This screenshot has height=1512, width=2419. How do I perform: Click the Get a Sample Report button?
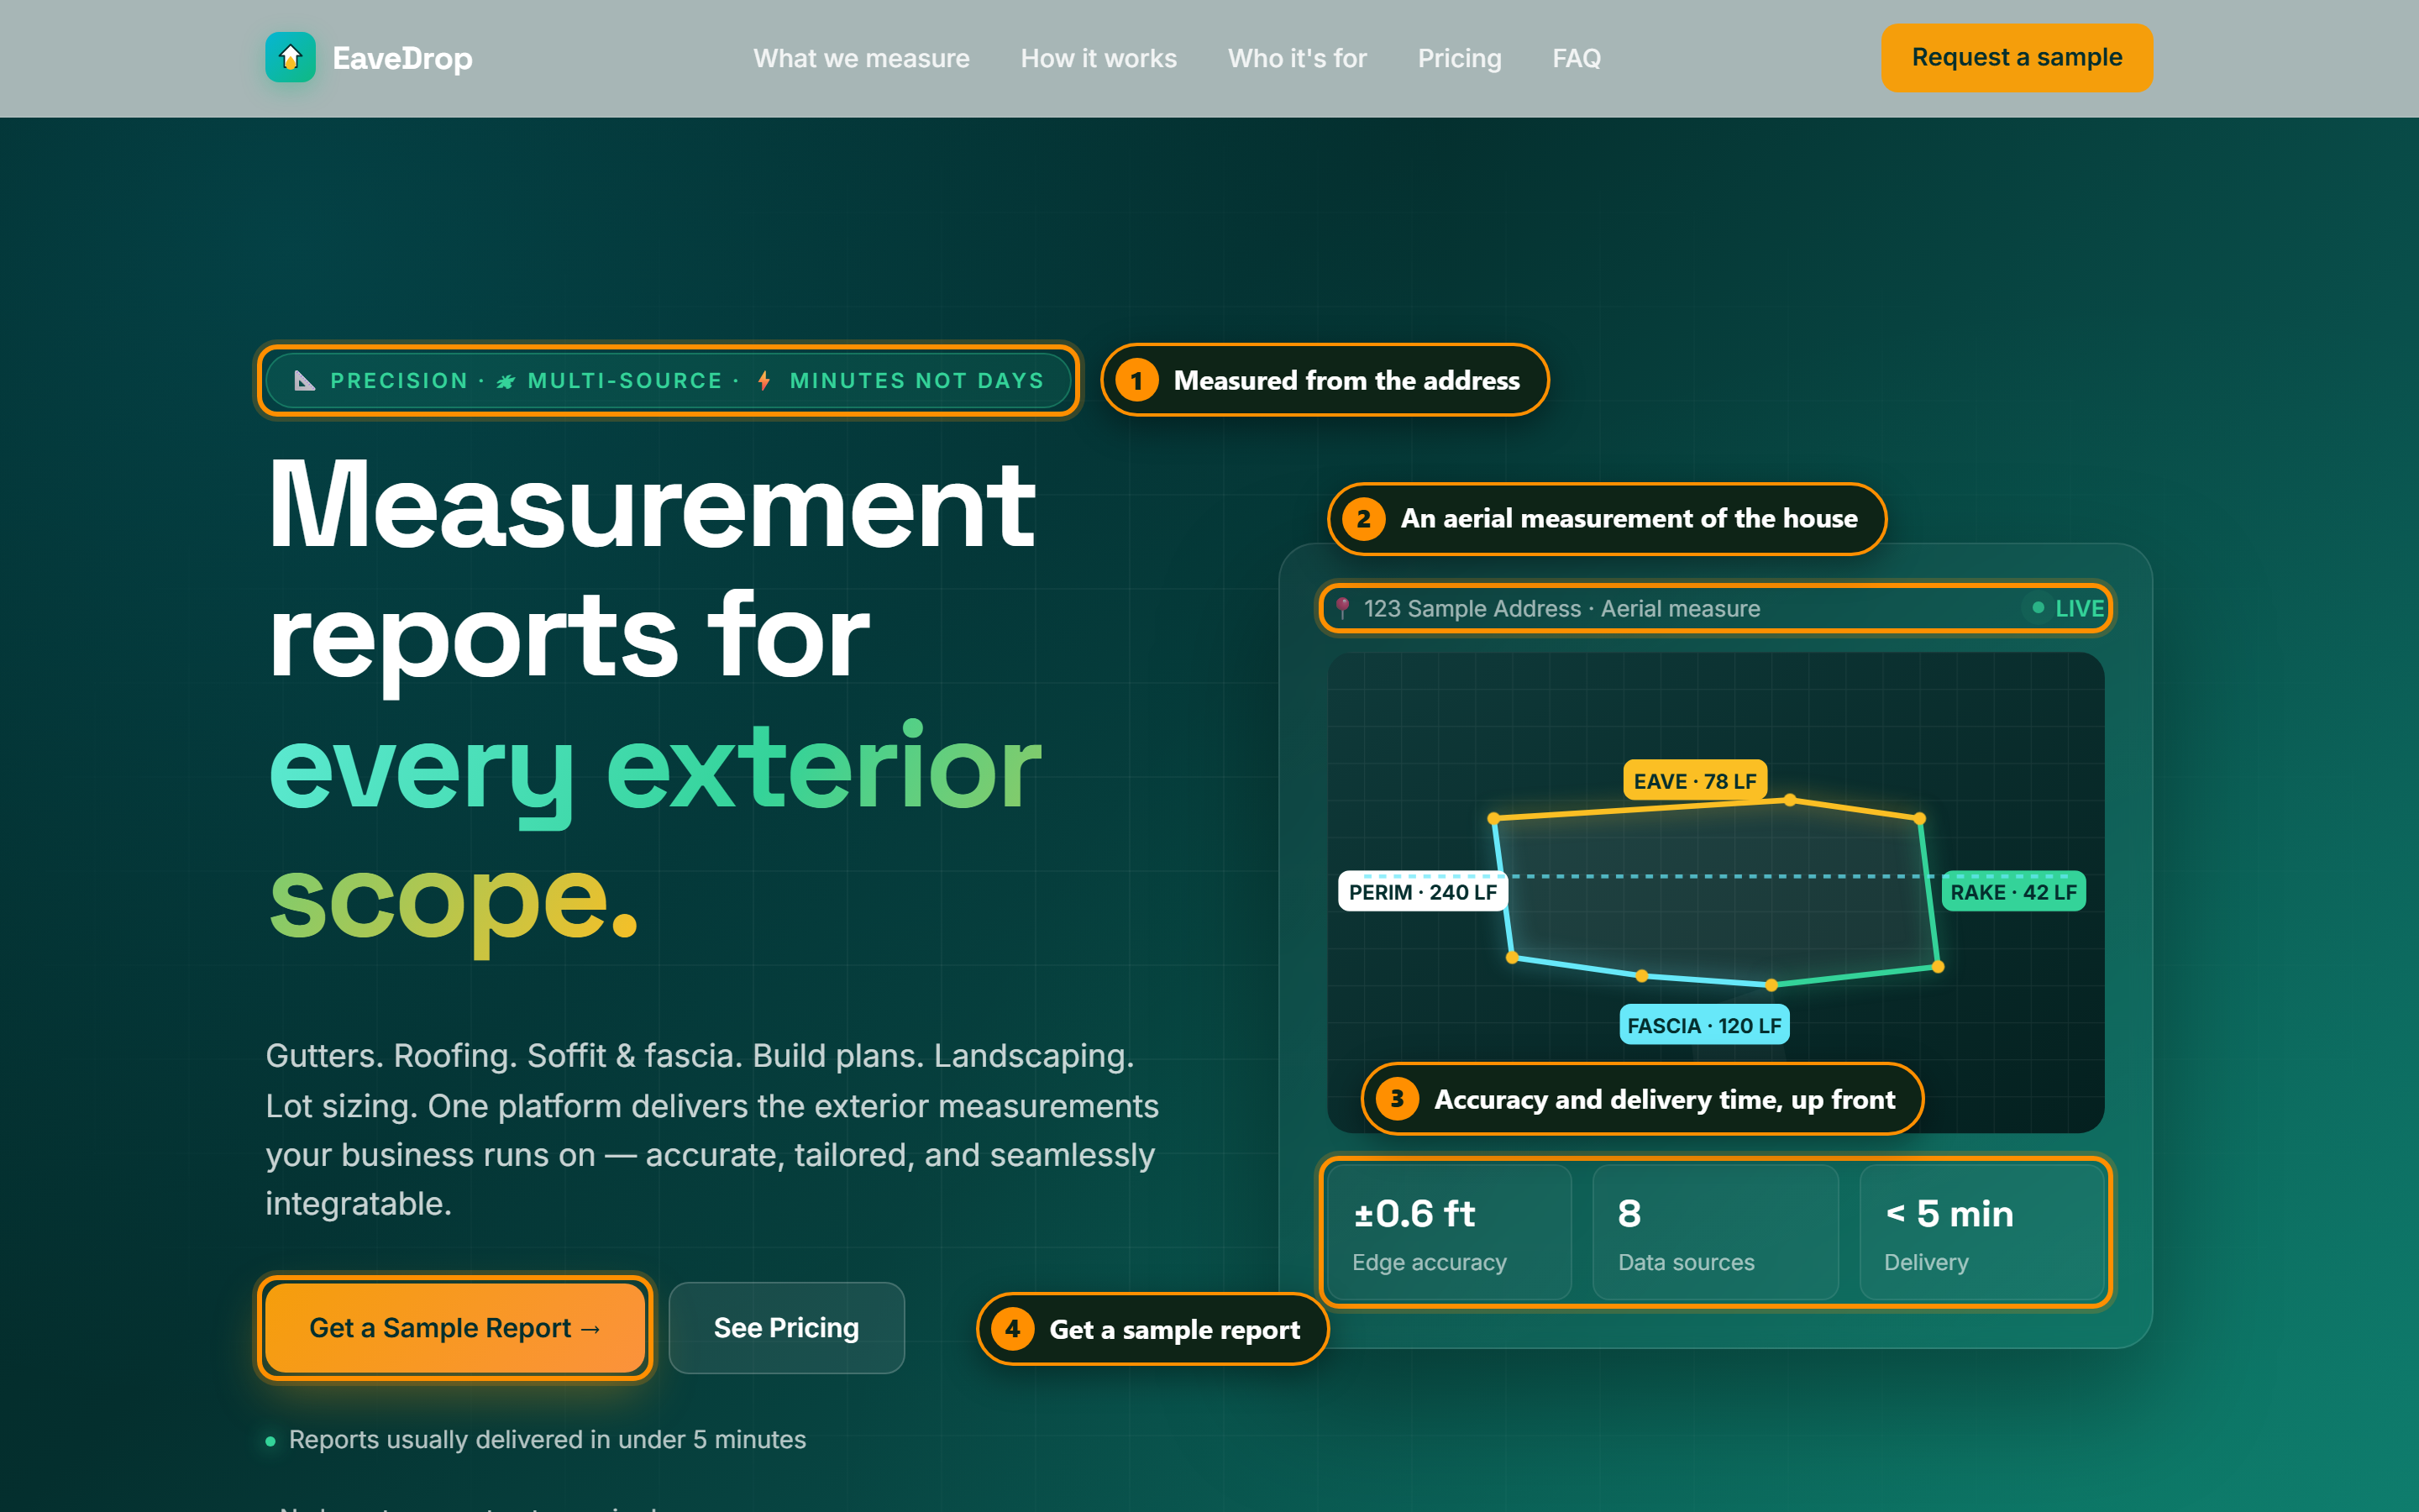(454, 1327)
